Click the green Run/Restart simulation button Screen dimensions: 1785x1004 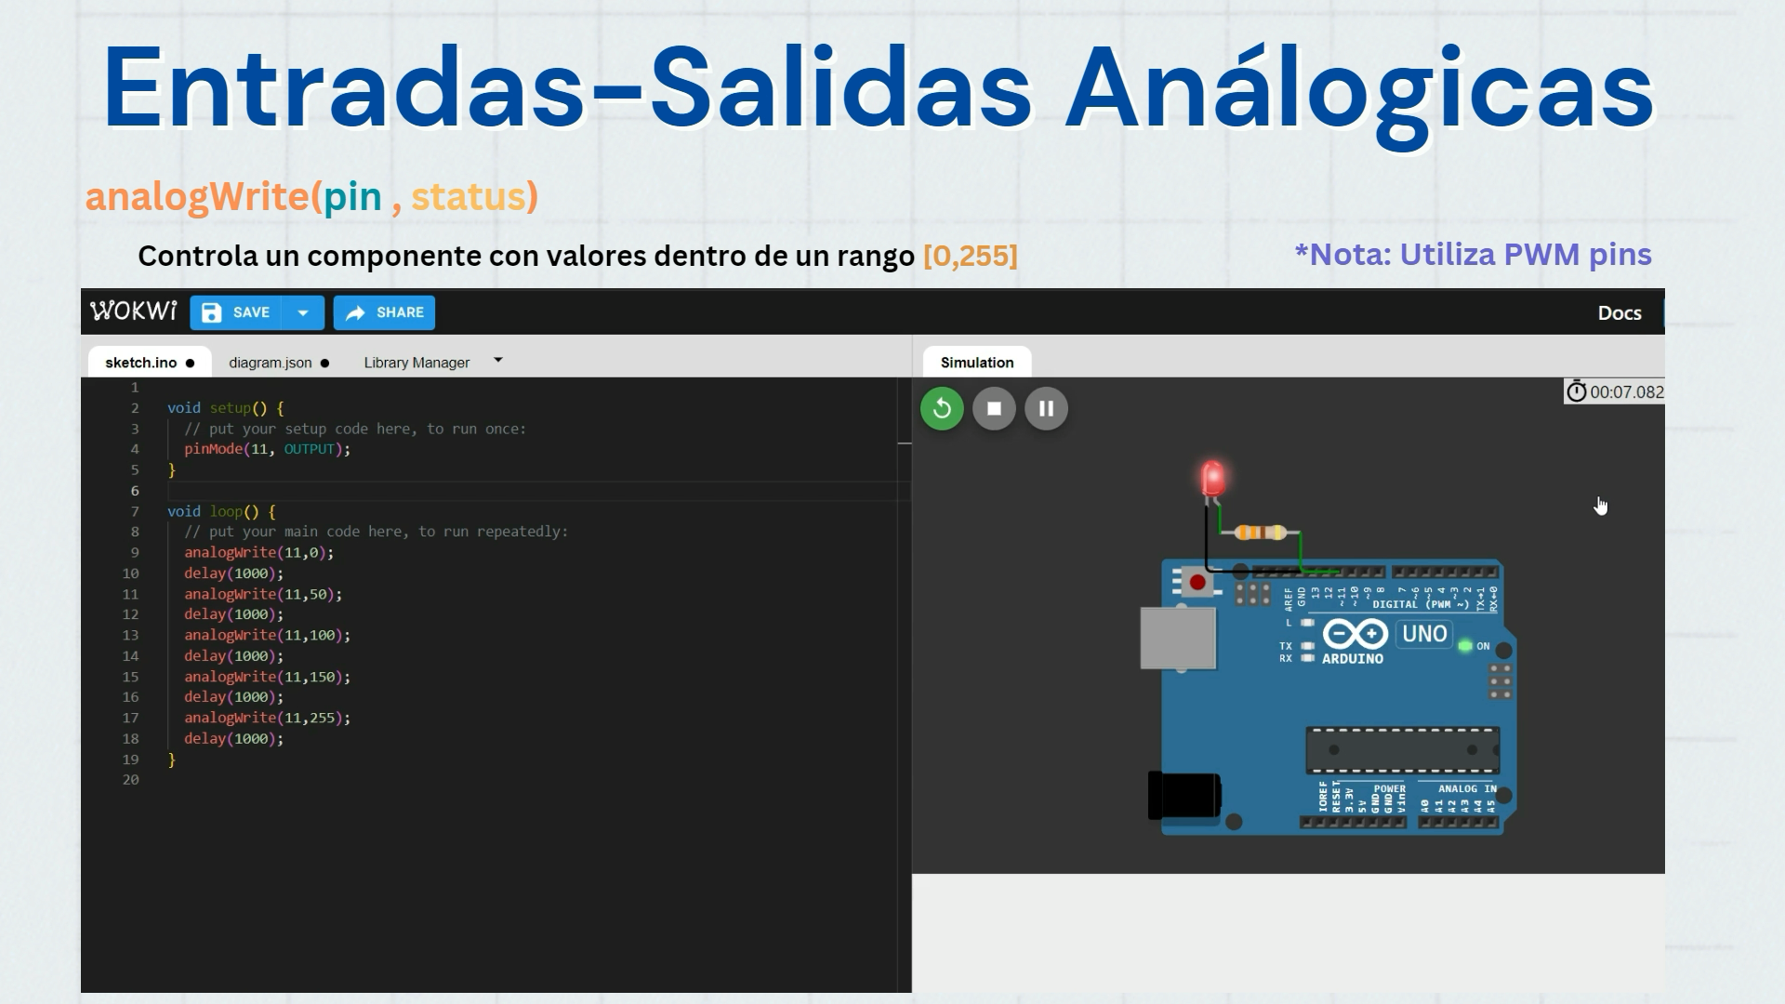[x=943, y=408]
